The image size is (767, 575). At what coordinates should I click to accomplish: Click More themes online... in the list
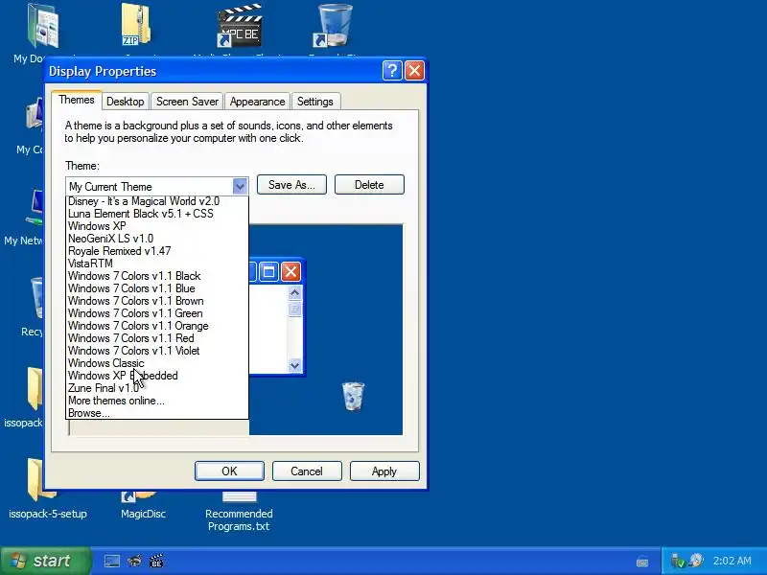pyautogui.click(x=156, y=401)
